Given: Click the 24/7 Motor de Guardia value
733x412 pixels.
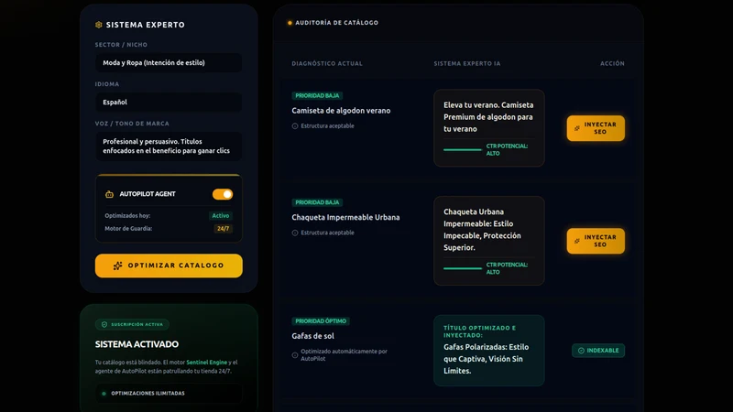Looking at the screenshot, I should (x=223, y=228).
